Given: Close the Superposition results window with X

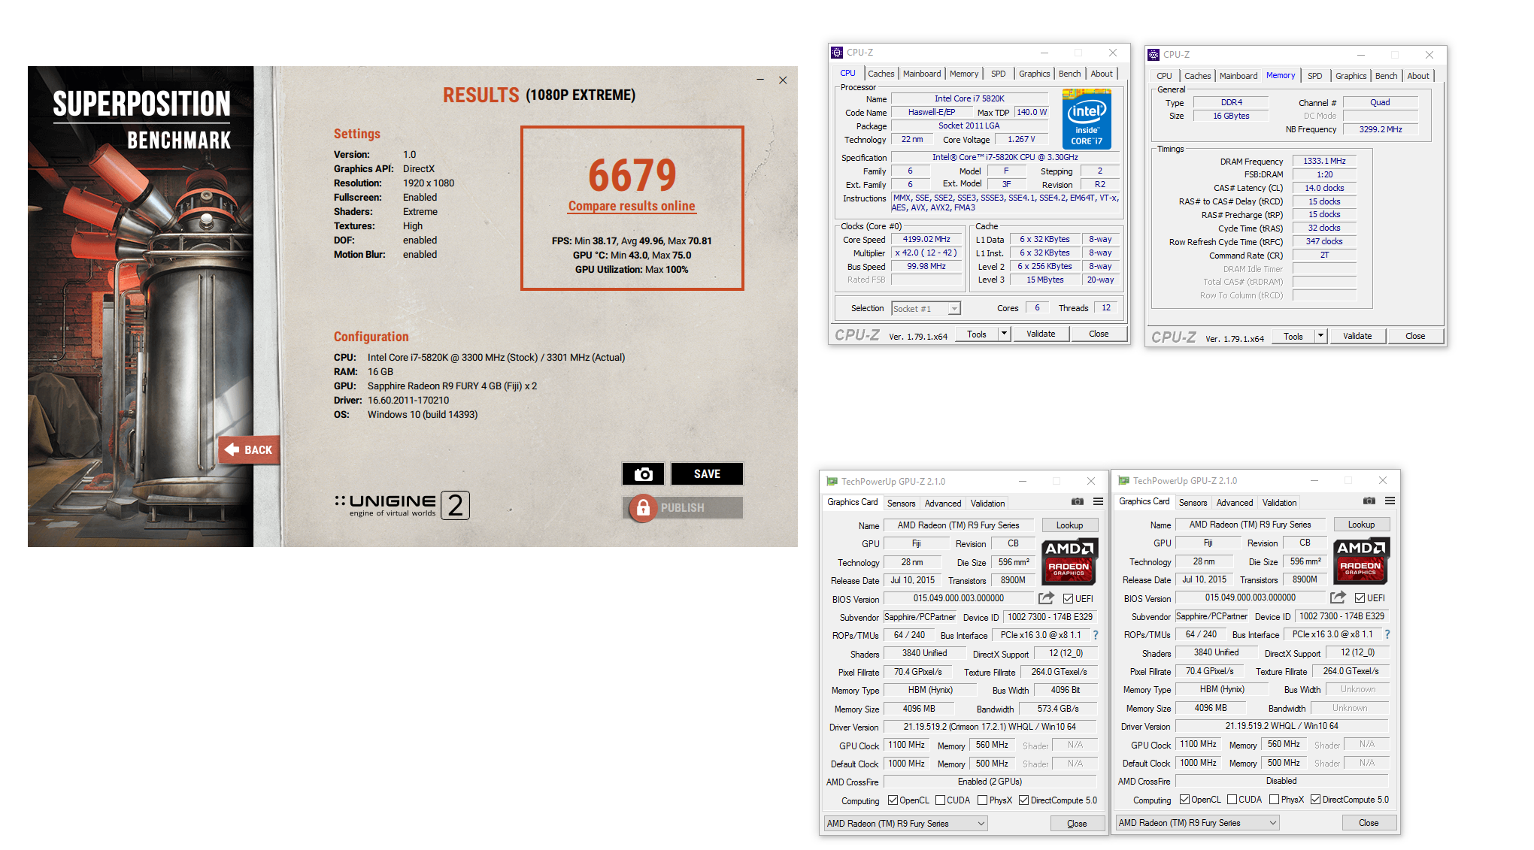Looking at the screenshot, I should pyautogui.click(x=783, y=80).
